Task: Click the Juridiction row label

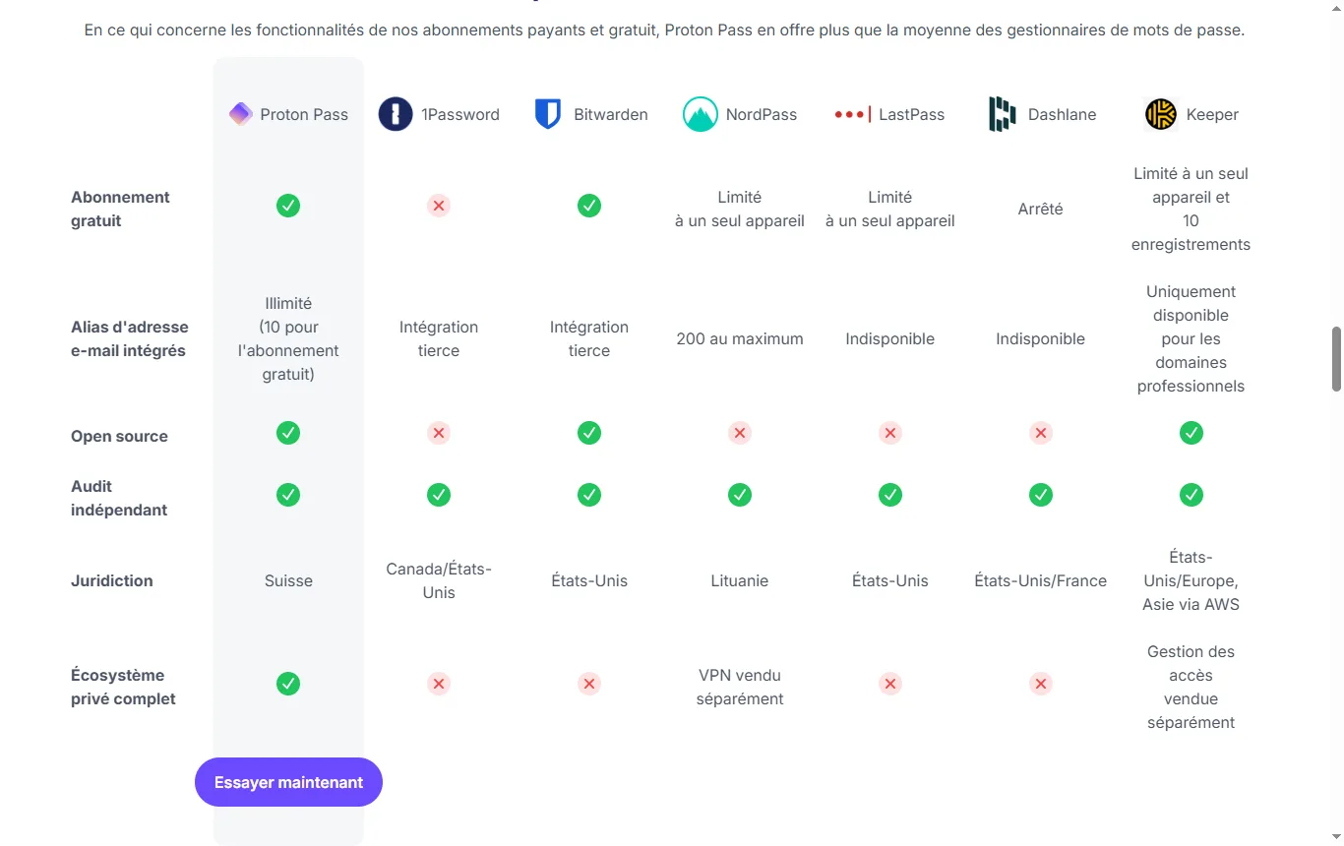Action: click(112, 580)
